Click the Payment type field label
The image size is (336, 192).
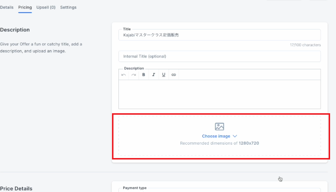(135, 188)
